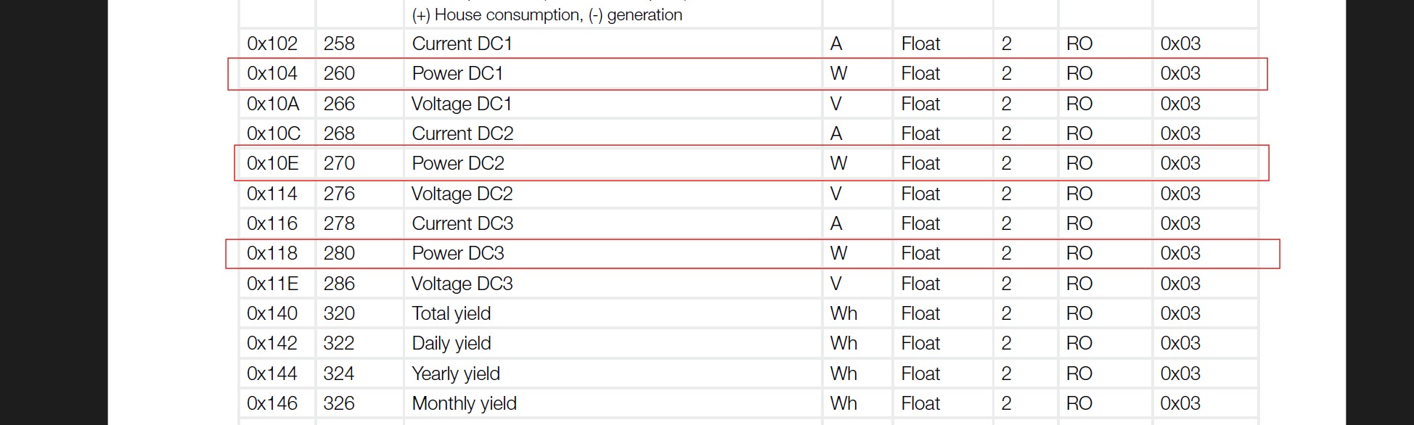Click the "House consumption, (-) generation" note text
The height and width of the screenshot is (425, 1414).
pyautogui.click(x=547, y=15)
